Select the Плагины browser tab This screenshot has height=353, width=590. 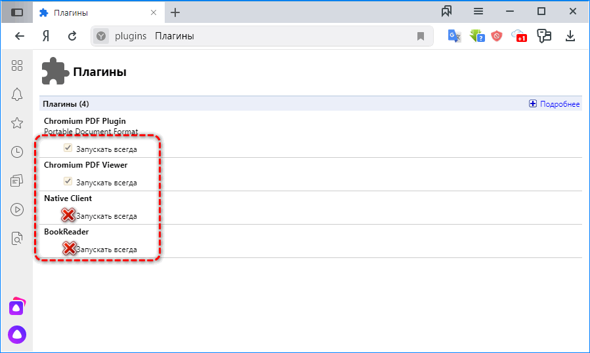[x=98, y=12]
